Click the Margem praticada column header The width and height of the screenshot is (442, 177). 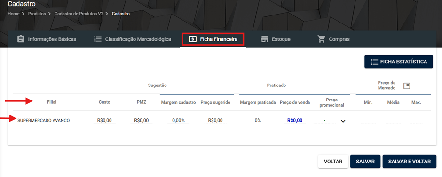pyautogui.click(x=258, y=102)
